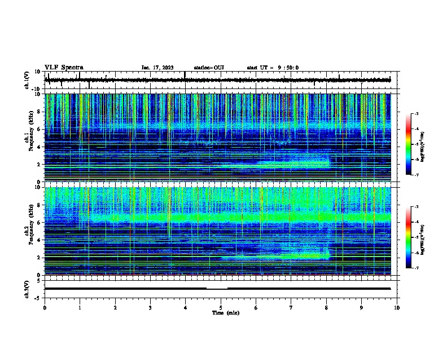Click the ch.1 voltage waveform trace
The image size is (447, 345).
pos(218,80)
